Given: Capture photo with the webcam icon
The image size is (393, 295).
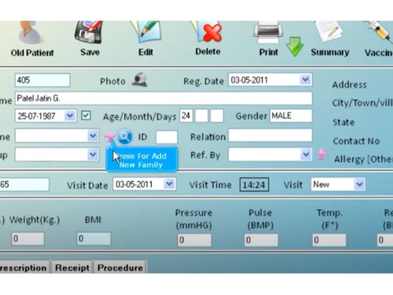Looking at the screenshot, I should pos(140,80).
